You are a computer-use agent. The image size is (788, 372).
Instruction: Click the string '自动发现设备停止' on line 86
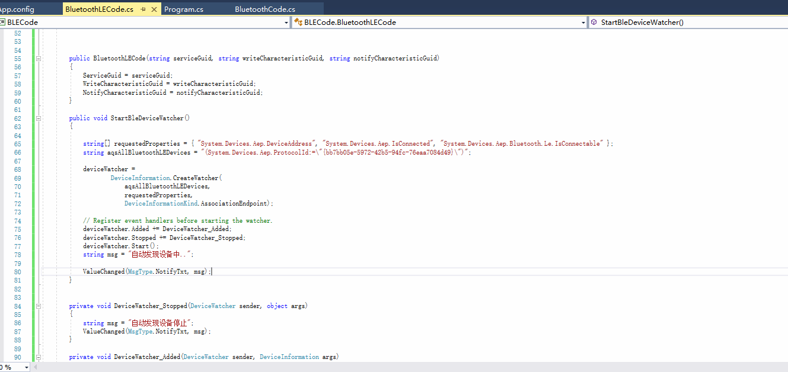click(159, 323)
